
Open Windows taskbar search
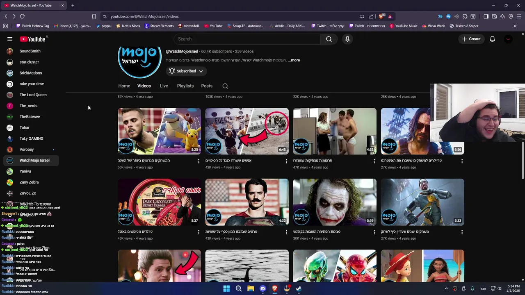(x=238, y=288)
